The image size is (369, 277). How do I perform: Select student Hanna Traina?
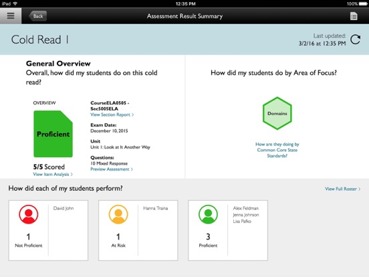click(155, 208)
